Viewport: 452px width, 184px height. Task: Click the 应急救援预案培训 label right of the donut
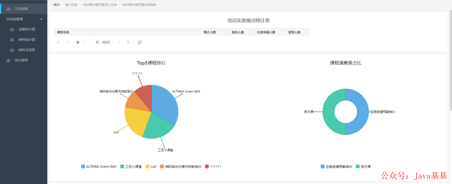click(383, 112)
